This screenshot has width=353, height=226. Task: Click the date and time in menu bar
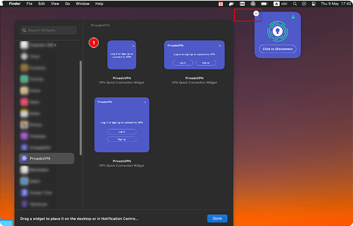pos(336,4)
